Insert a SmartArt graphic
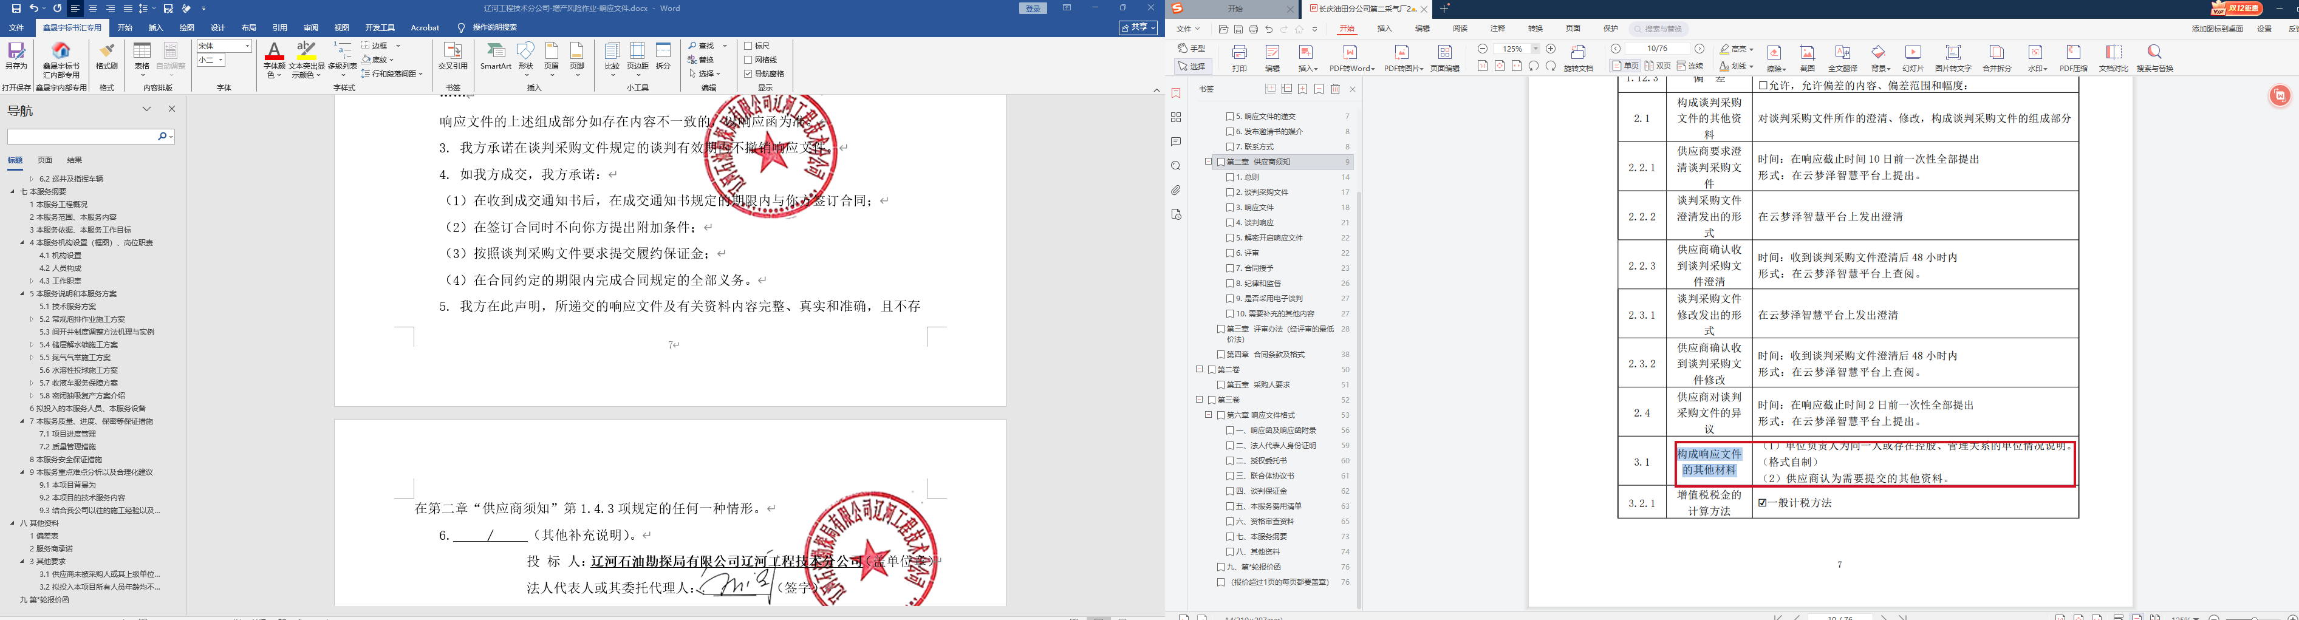 [495, 56]
